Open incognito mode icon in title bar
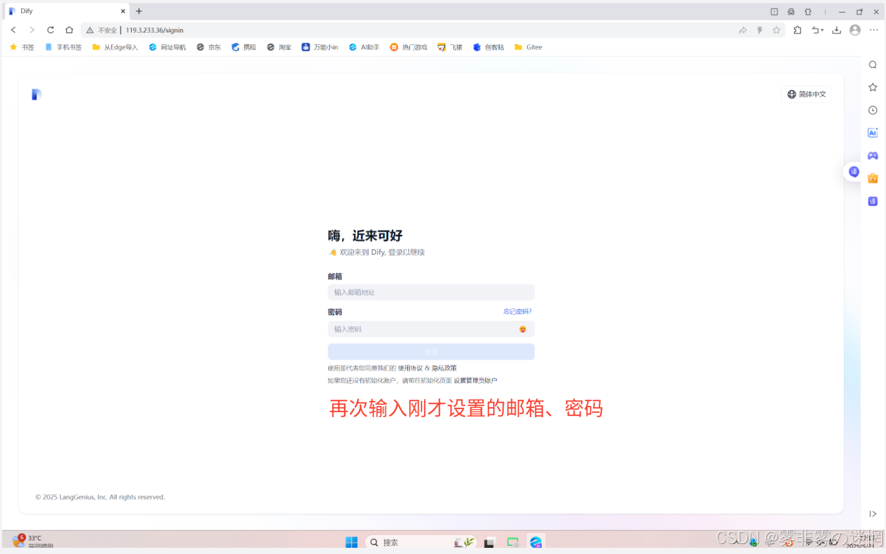Viewport: 886px width, 554px height. (x=791, y=11)
